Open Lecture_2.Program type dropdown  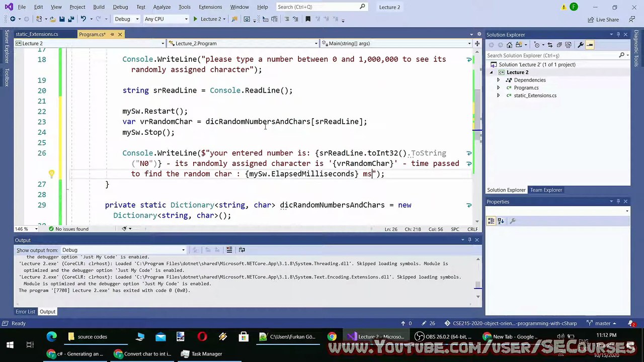pyautogui.click(x=243, y=43)
